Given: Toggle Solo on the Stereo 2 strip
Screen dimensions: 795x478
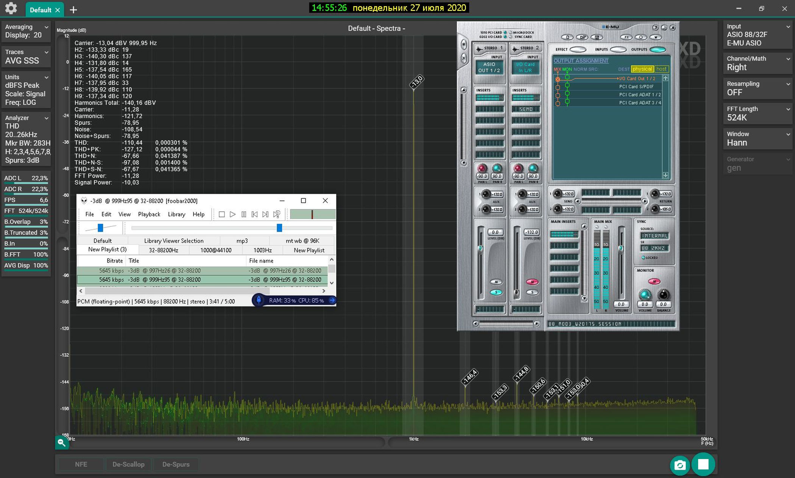Looking at the screenshot, I should [532, 292].
